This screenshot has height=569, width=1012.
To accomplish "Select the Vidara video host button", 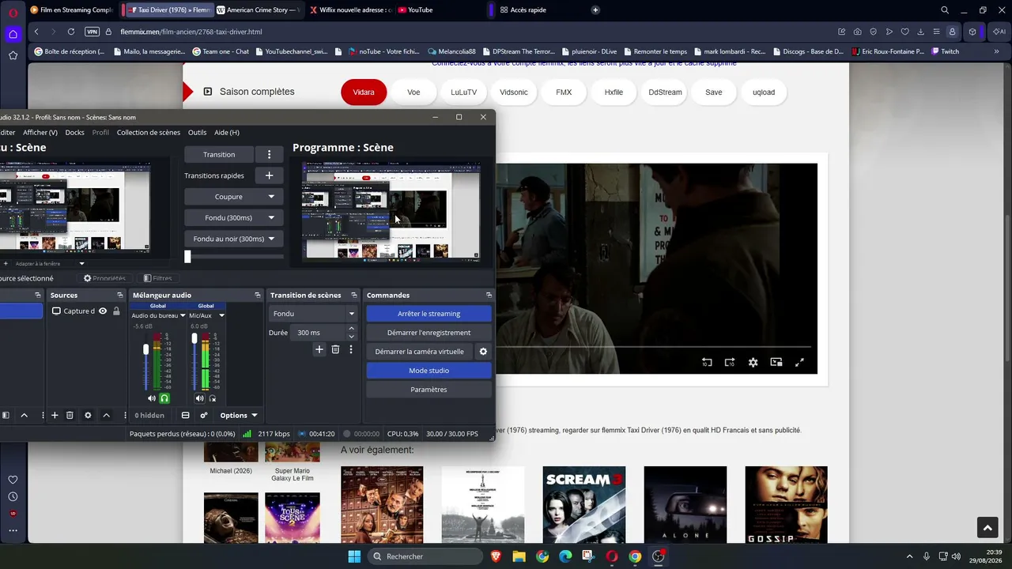I will point(364,92).
